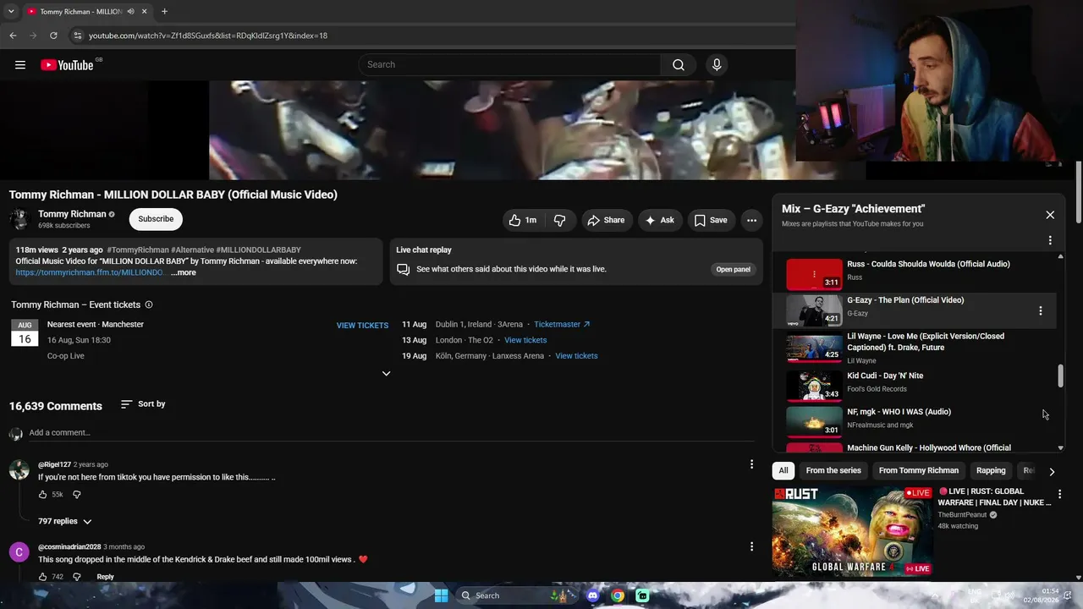Select the Rapping filter chip
Screen dimensions: 1083x609
(991, 470)
